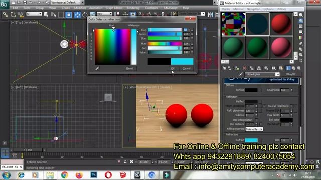This screenshot has height=180, width=321.
Task: Open the selection filter All dropdown
Action: pos(34,14)
